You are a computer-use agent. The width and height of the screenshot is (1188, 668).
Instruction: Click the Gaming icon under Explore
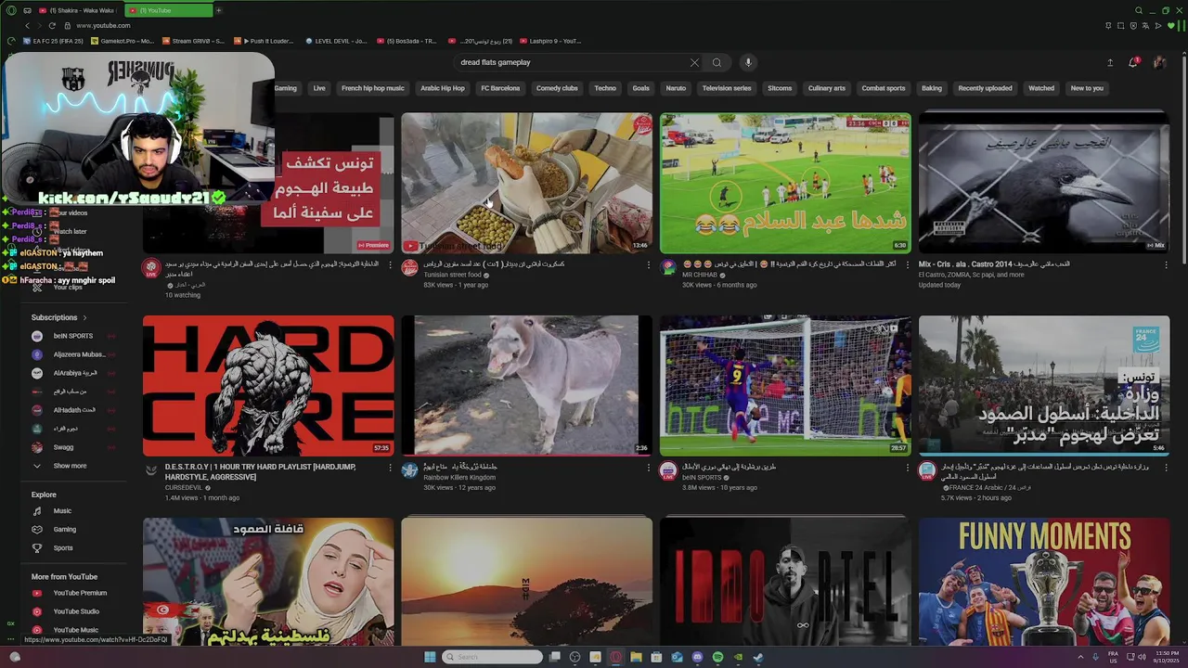point(37,530)
